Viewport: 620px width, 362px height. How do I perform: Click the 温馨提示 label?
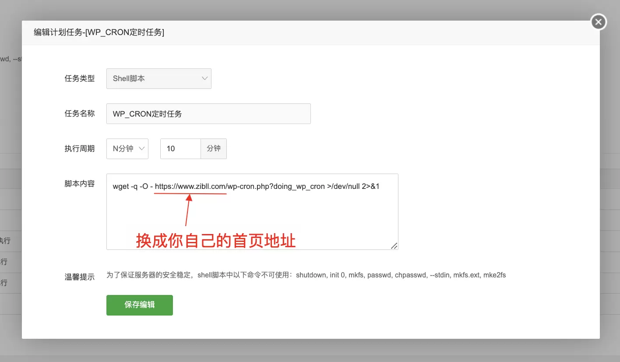(x=80, y=277)
